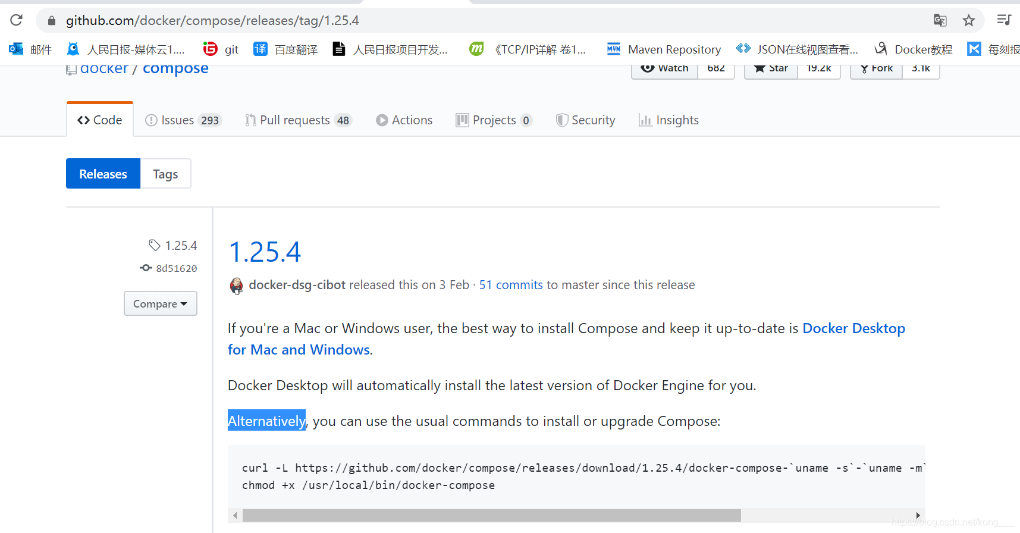Open the Actions tab
The height and width of the screenshot is (533, 1020).
pyautogui.click(x=404, y=120)
